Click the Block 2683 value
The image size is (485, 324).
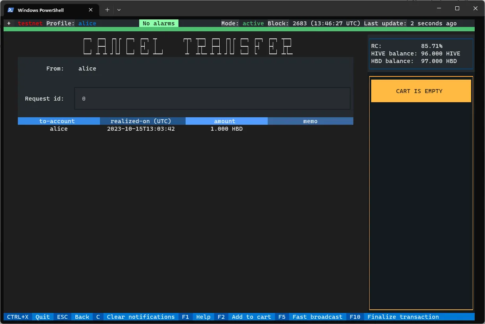300,23
